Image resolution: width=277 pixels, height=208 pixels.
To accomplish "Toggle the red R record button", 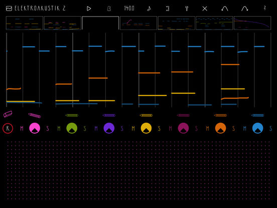I will click(8, 128).
